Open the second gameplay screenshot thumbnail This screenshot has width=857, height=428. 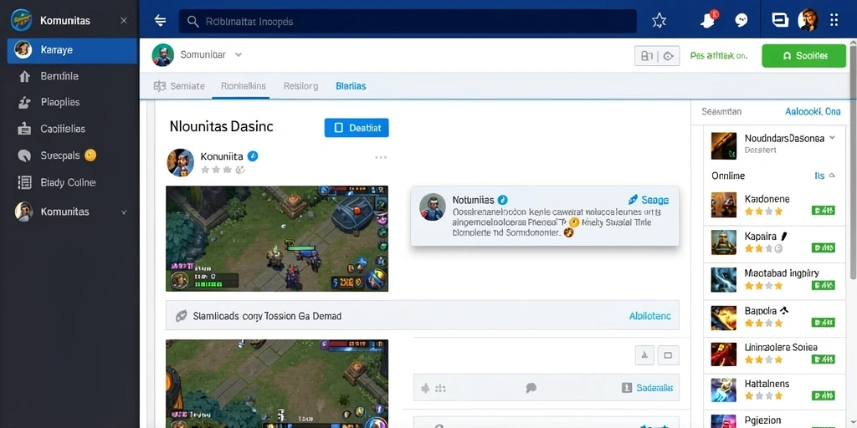pos(277,384)
